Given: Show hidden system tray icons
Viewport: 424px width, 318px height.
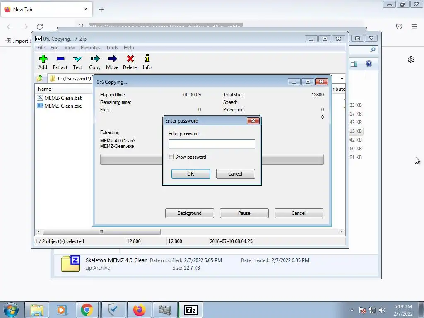Looking at the screenshot, I should (x=352, y=310).
